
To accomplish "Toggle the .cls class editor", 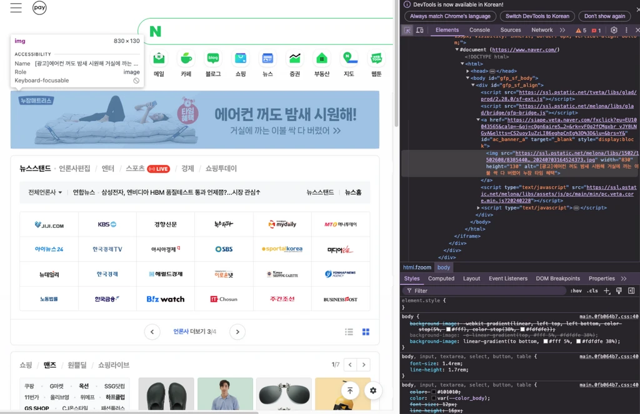I will pos(592,291).
